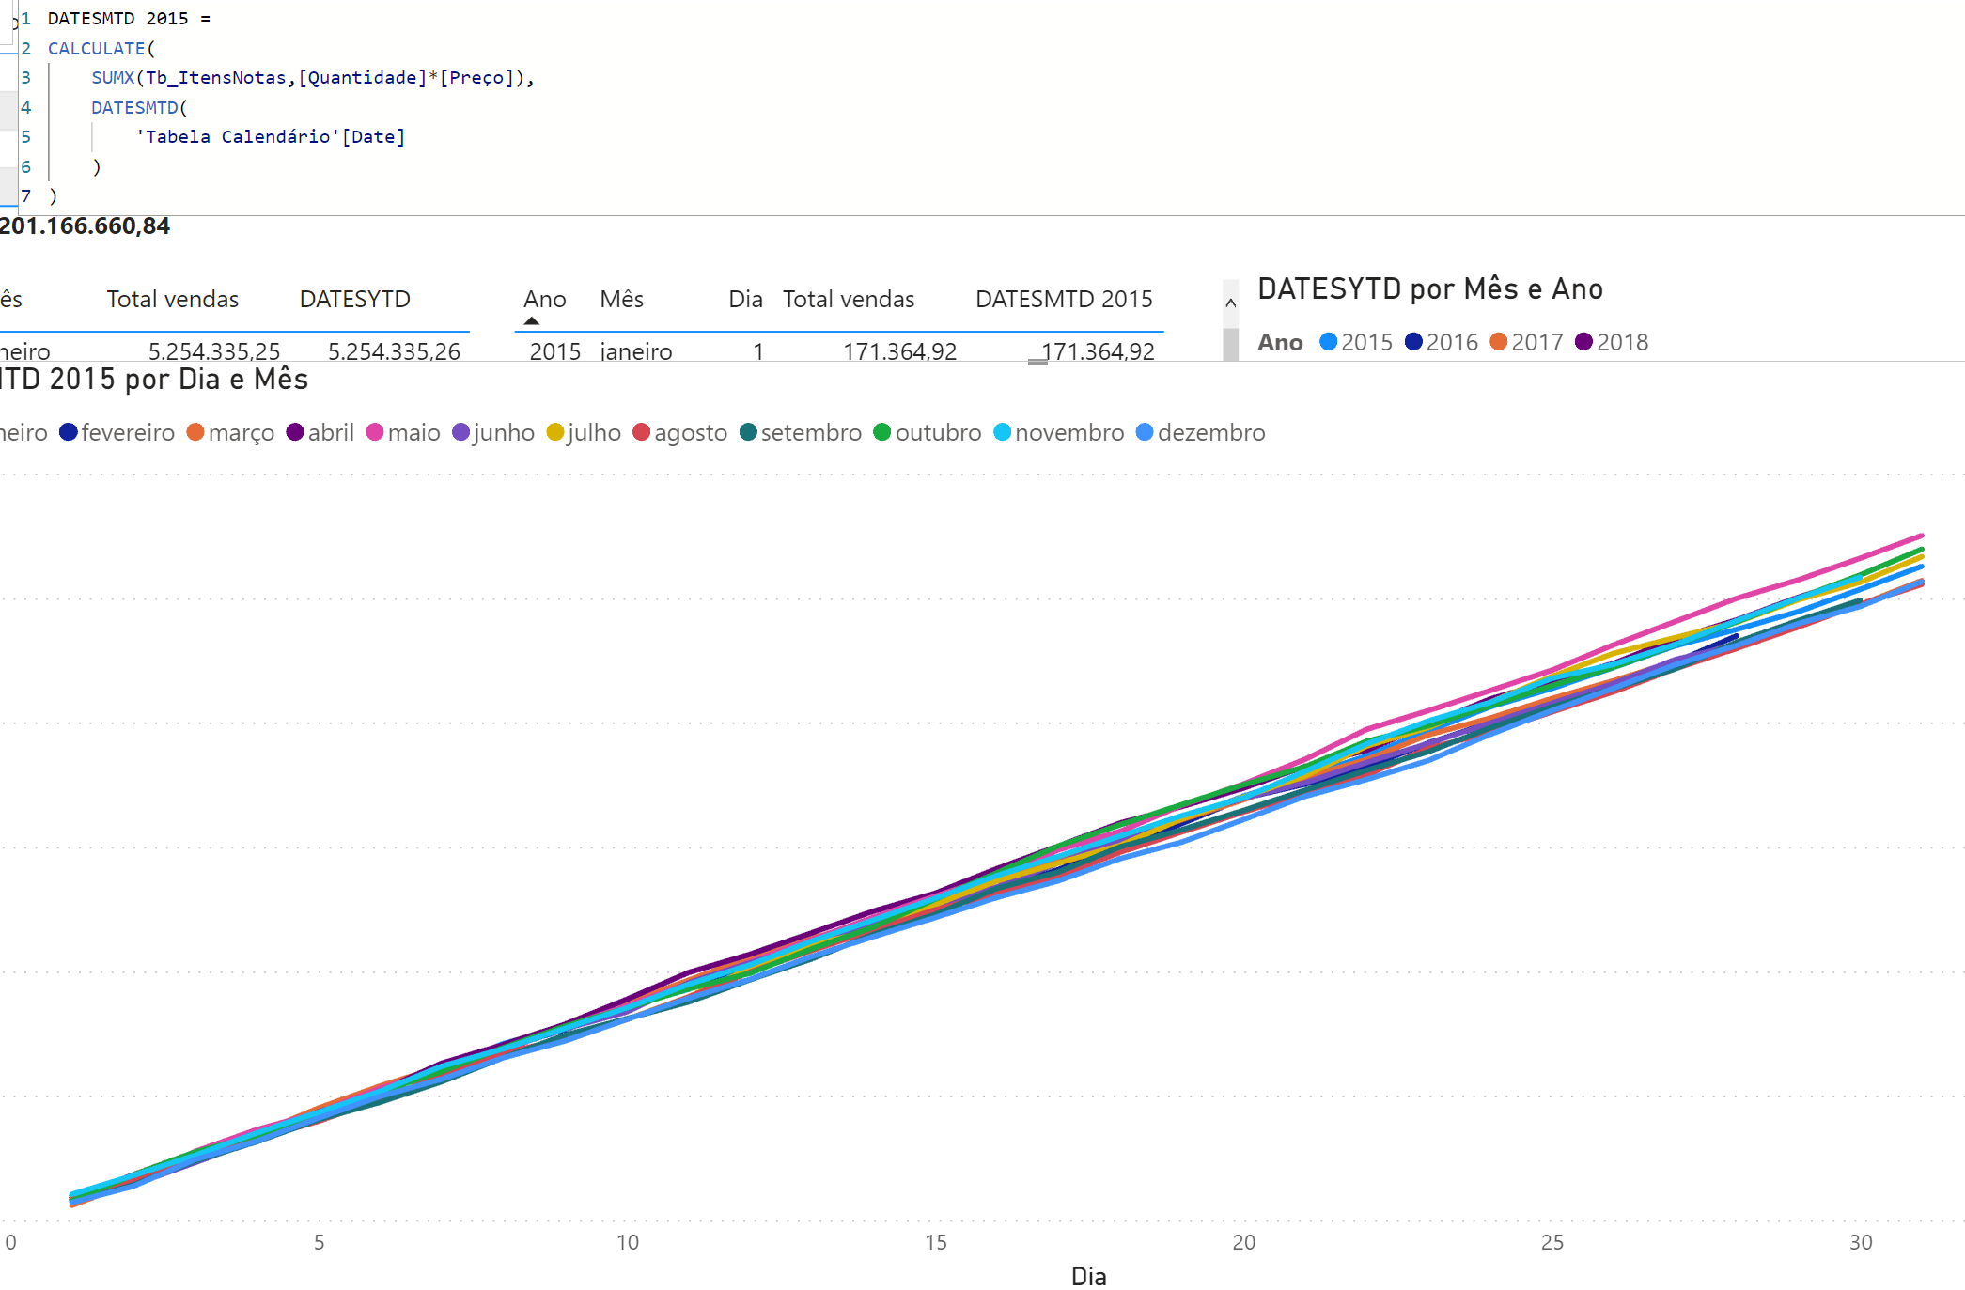Click Total vendas header beside Dia
The width and height of the screenshot is (1965, 1290).
click(x=849, y=299)
